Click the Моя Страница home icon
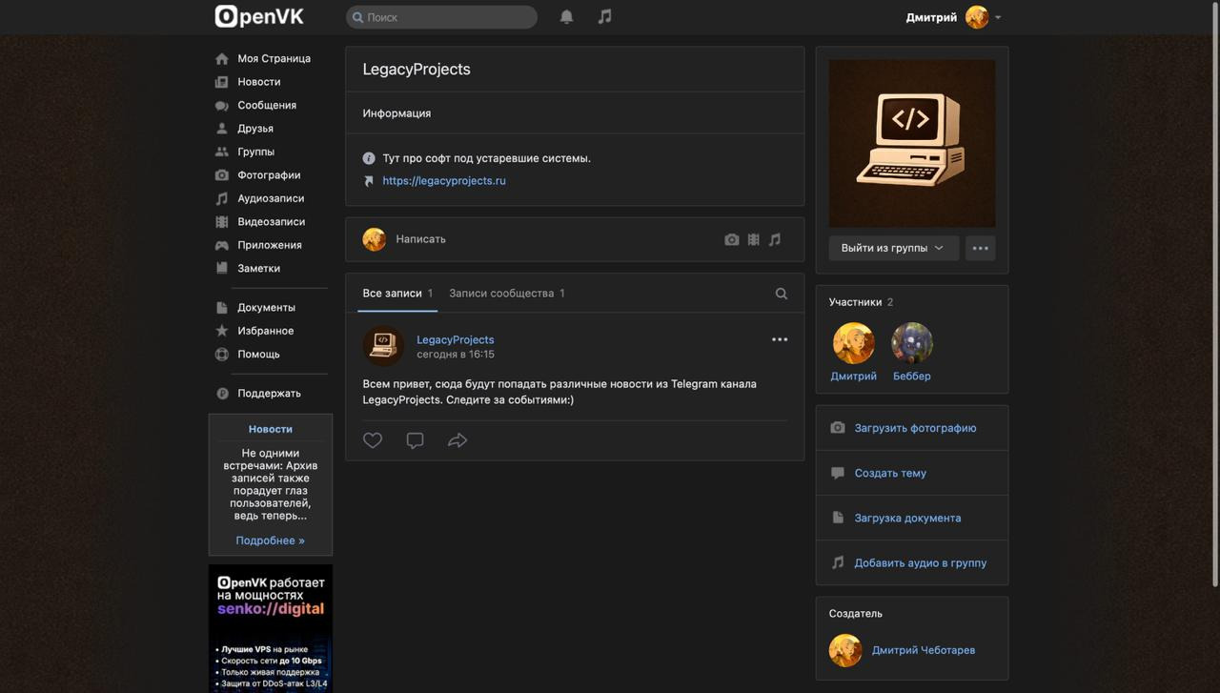The image size is (1220, 693). click(222, 59)
